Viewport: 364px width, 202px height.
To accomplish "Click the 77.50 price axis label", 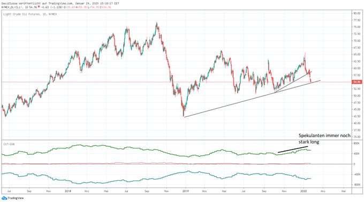I will tap(357, 20).
